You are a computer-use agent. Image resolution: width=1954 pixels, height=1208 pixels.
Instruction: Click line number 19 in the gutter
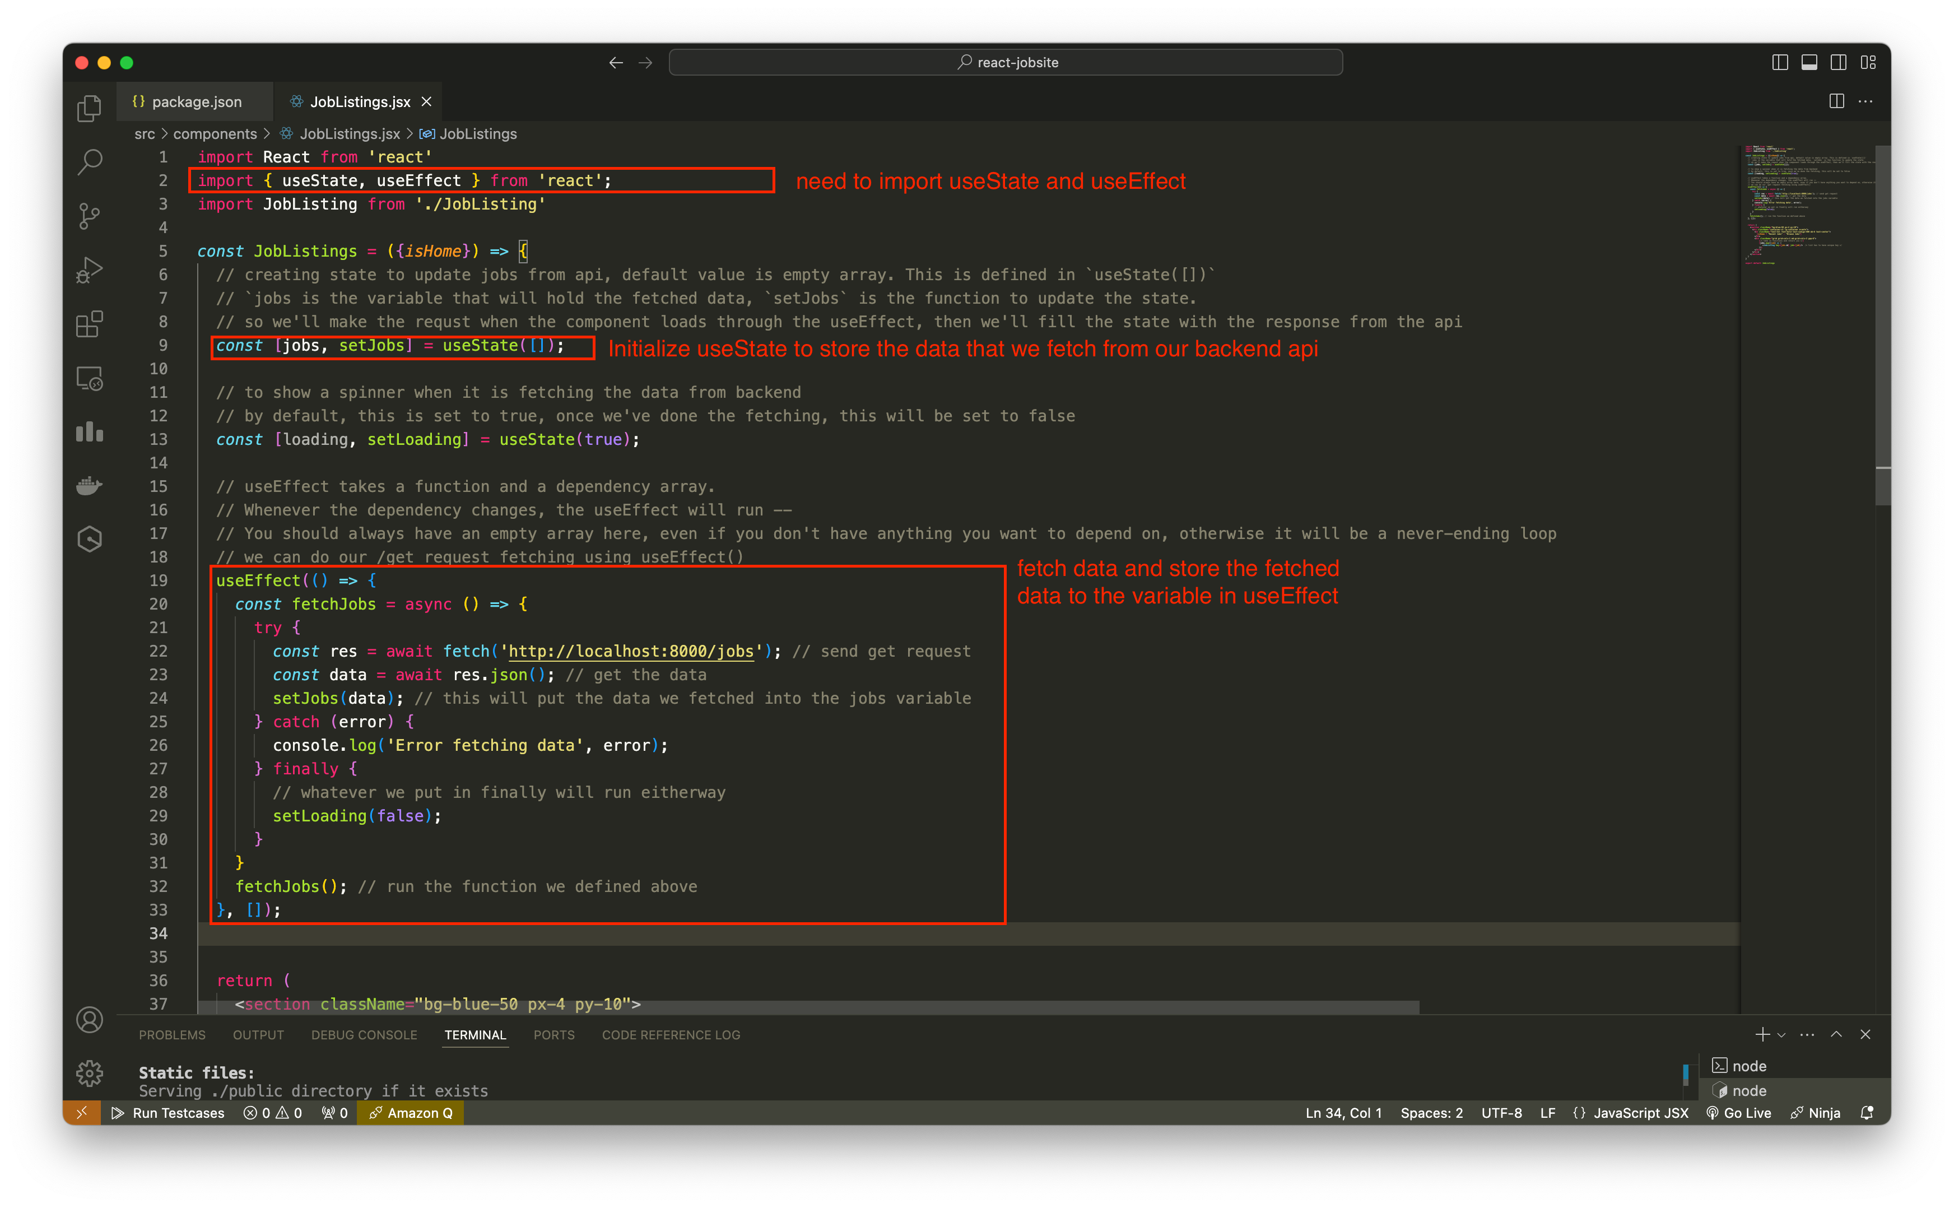(158, 581)
